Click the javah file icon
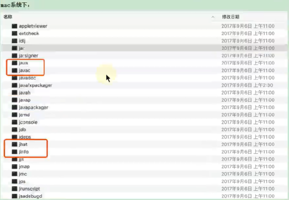 [x=15, y=93]
